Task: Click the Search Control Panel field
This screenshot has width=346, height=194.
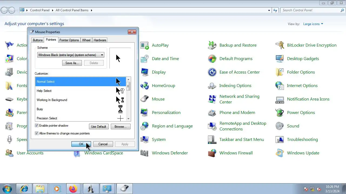Action: [310, 10]
